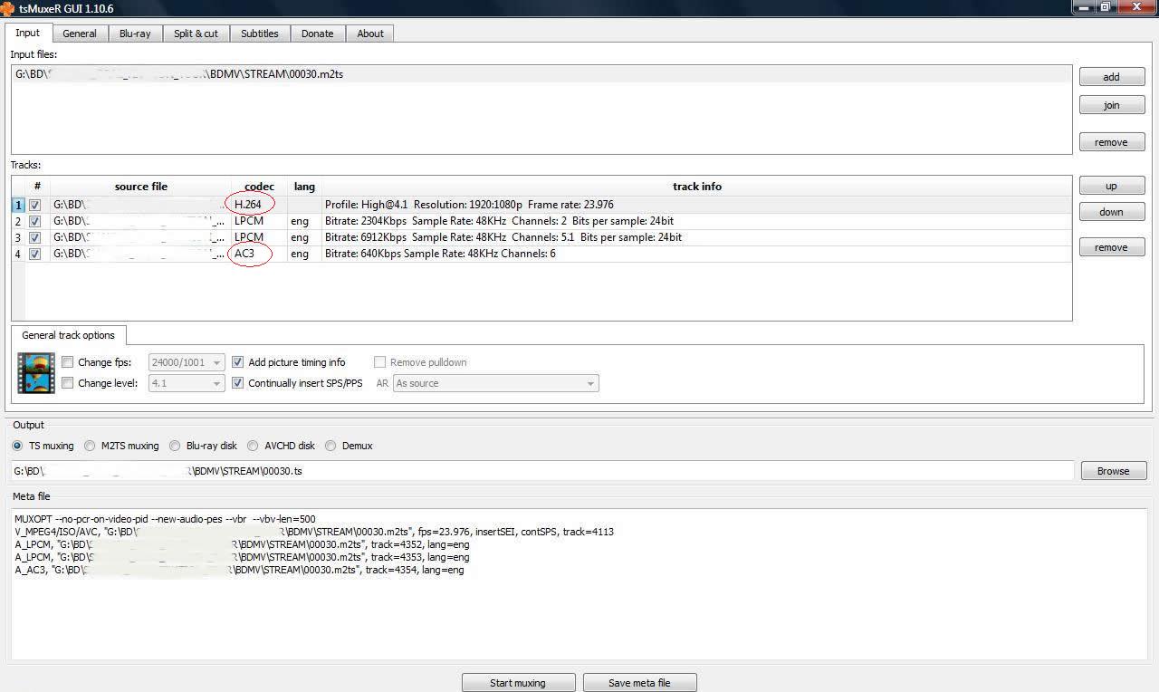Image resolution: width=1159 pixels, height=692 pixels.
Task: Move track up with up button
Action: coord(1112,186)
